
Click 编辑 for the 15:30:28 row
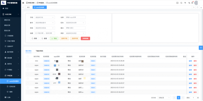(x=190, y=61)
